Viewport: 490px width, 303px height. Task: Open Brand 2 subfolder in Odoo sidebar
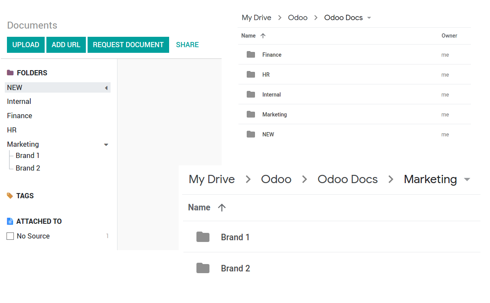28,168
